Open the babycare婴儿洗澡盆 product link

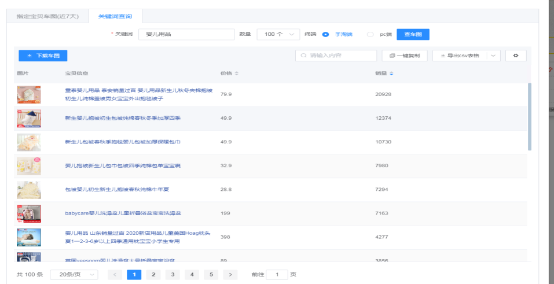(123, 213)
